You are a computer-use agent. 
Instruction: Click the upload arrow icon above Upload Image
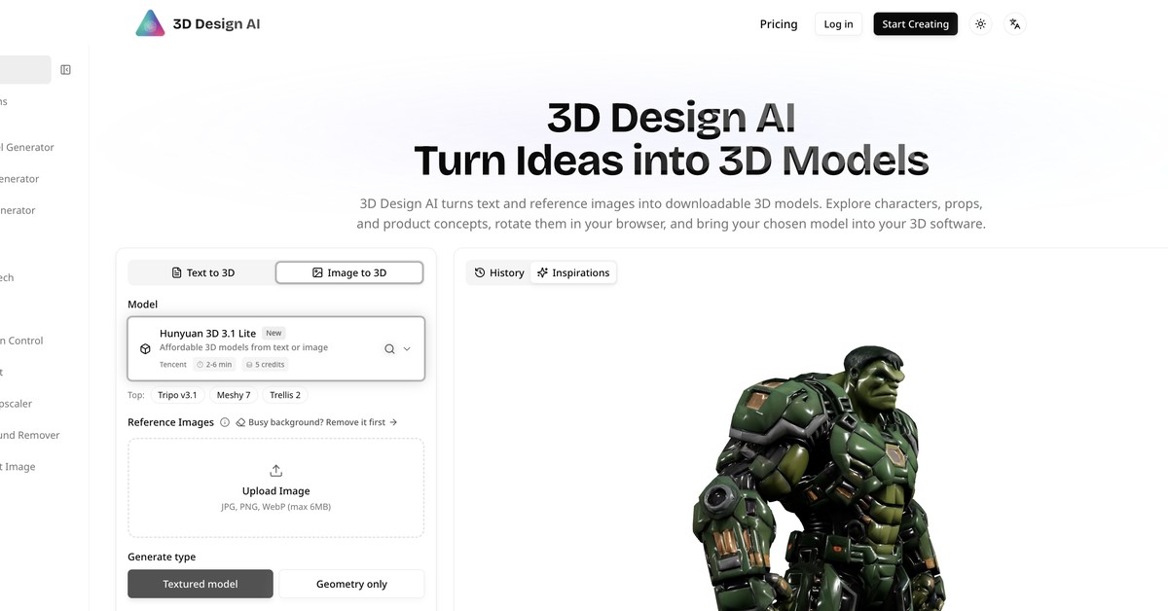tap(276, 470)
